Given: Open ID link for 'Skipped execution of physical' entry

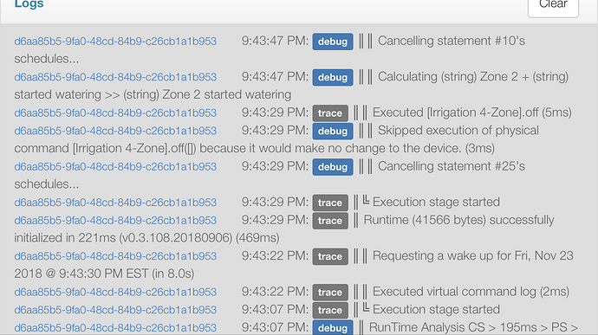Looking at the screenshot, I should pos(115,131).
